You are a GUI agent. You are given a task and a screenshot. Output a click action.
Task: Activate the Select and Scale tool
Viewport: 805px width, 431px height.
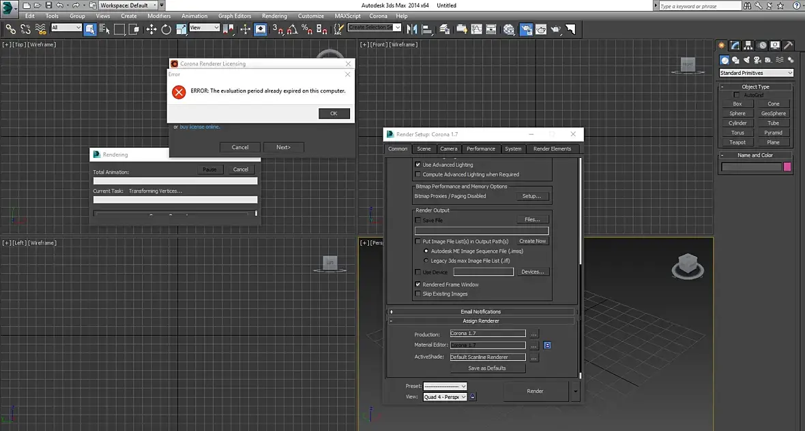181,29
